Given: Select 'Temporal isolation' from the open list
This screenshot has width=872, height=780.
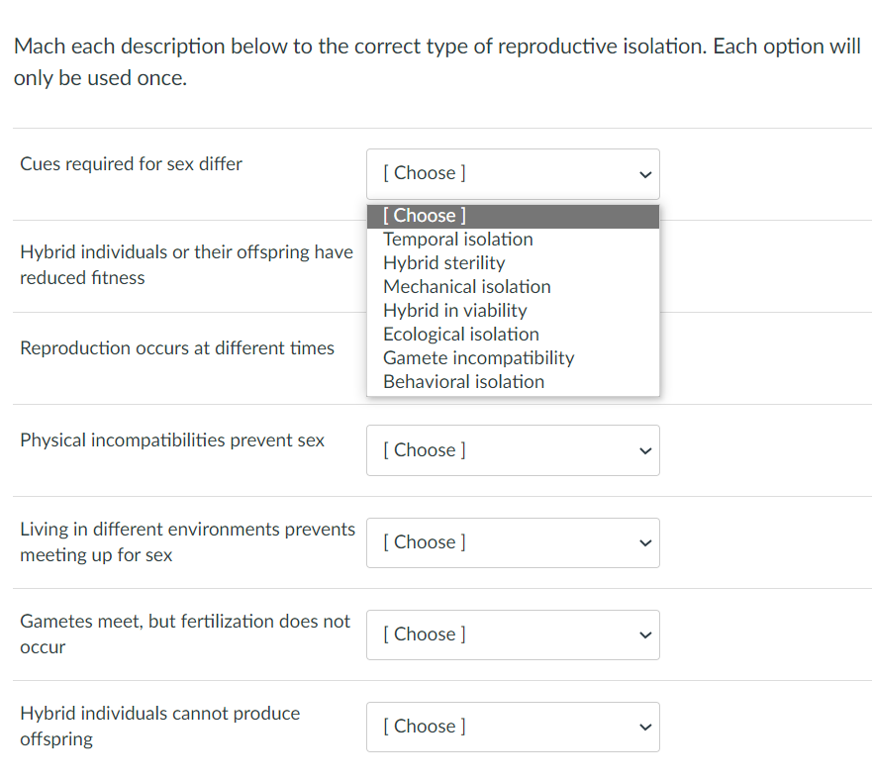Looking at the screenshot, I should tap(457, 240).
